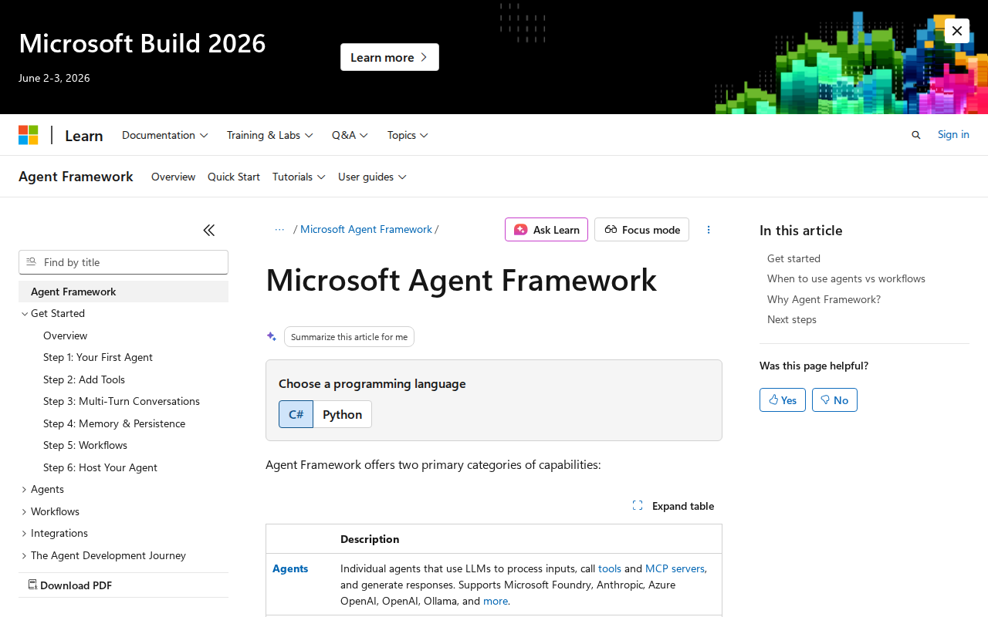Open the Training & Labs dropdown
This screenshot has height=617, width=988.
tap(270, 135)
